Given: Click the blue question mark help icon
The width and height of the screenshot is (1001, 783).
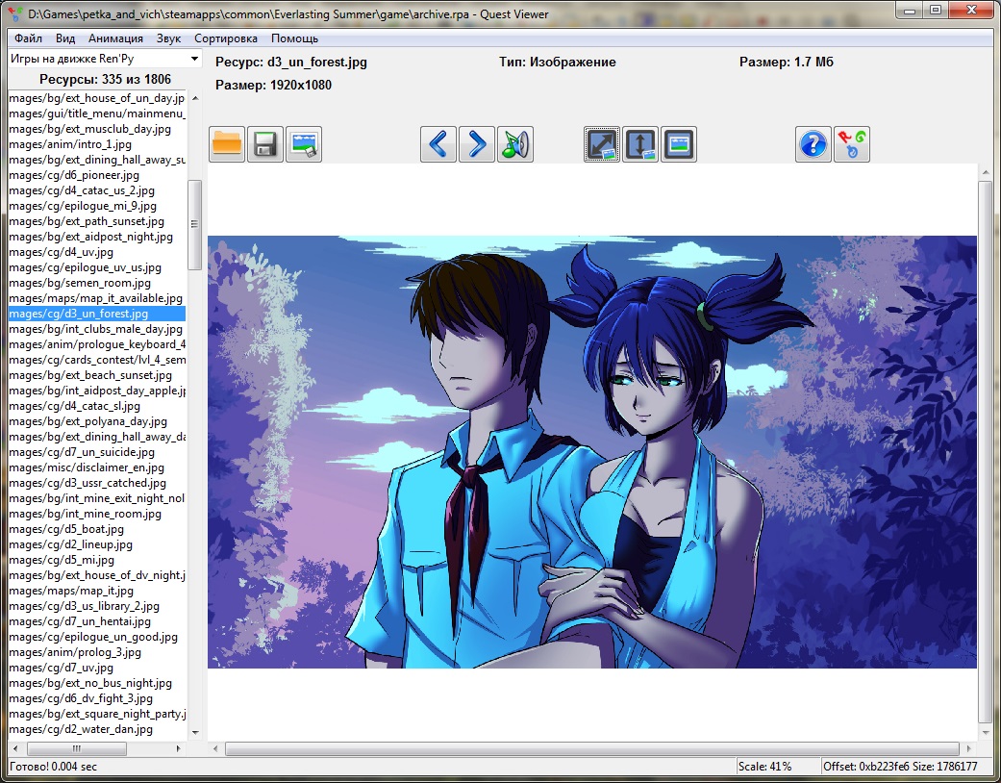Looking at the screenshot, I should (813, 144).
